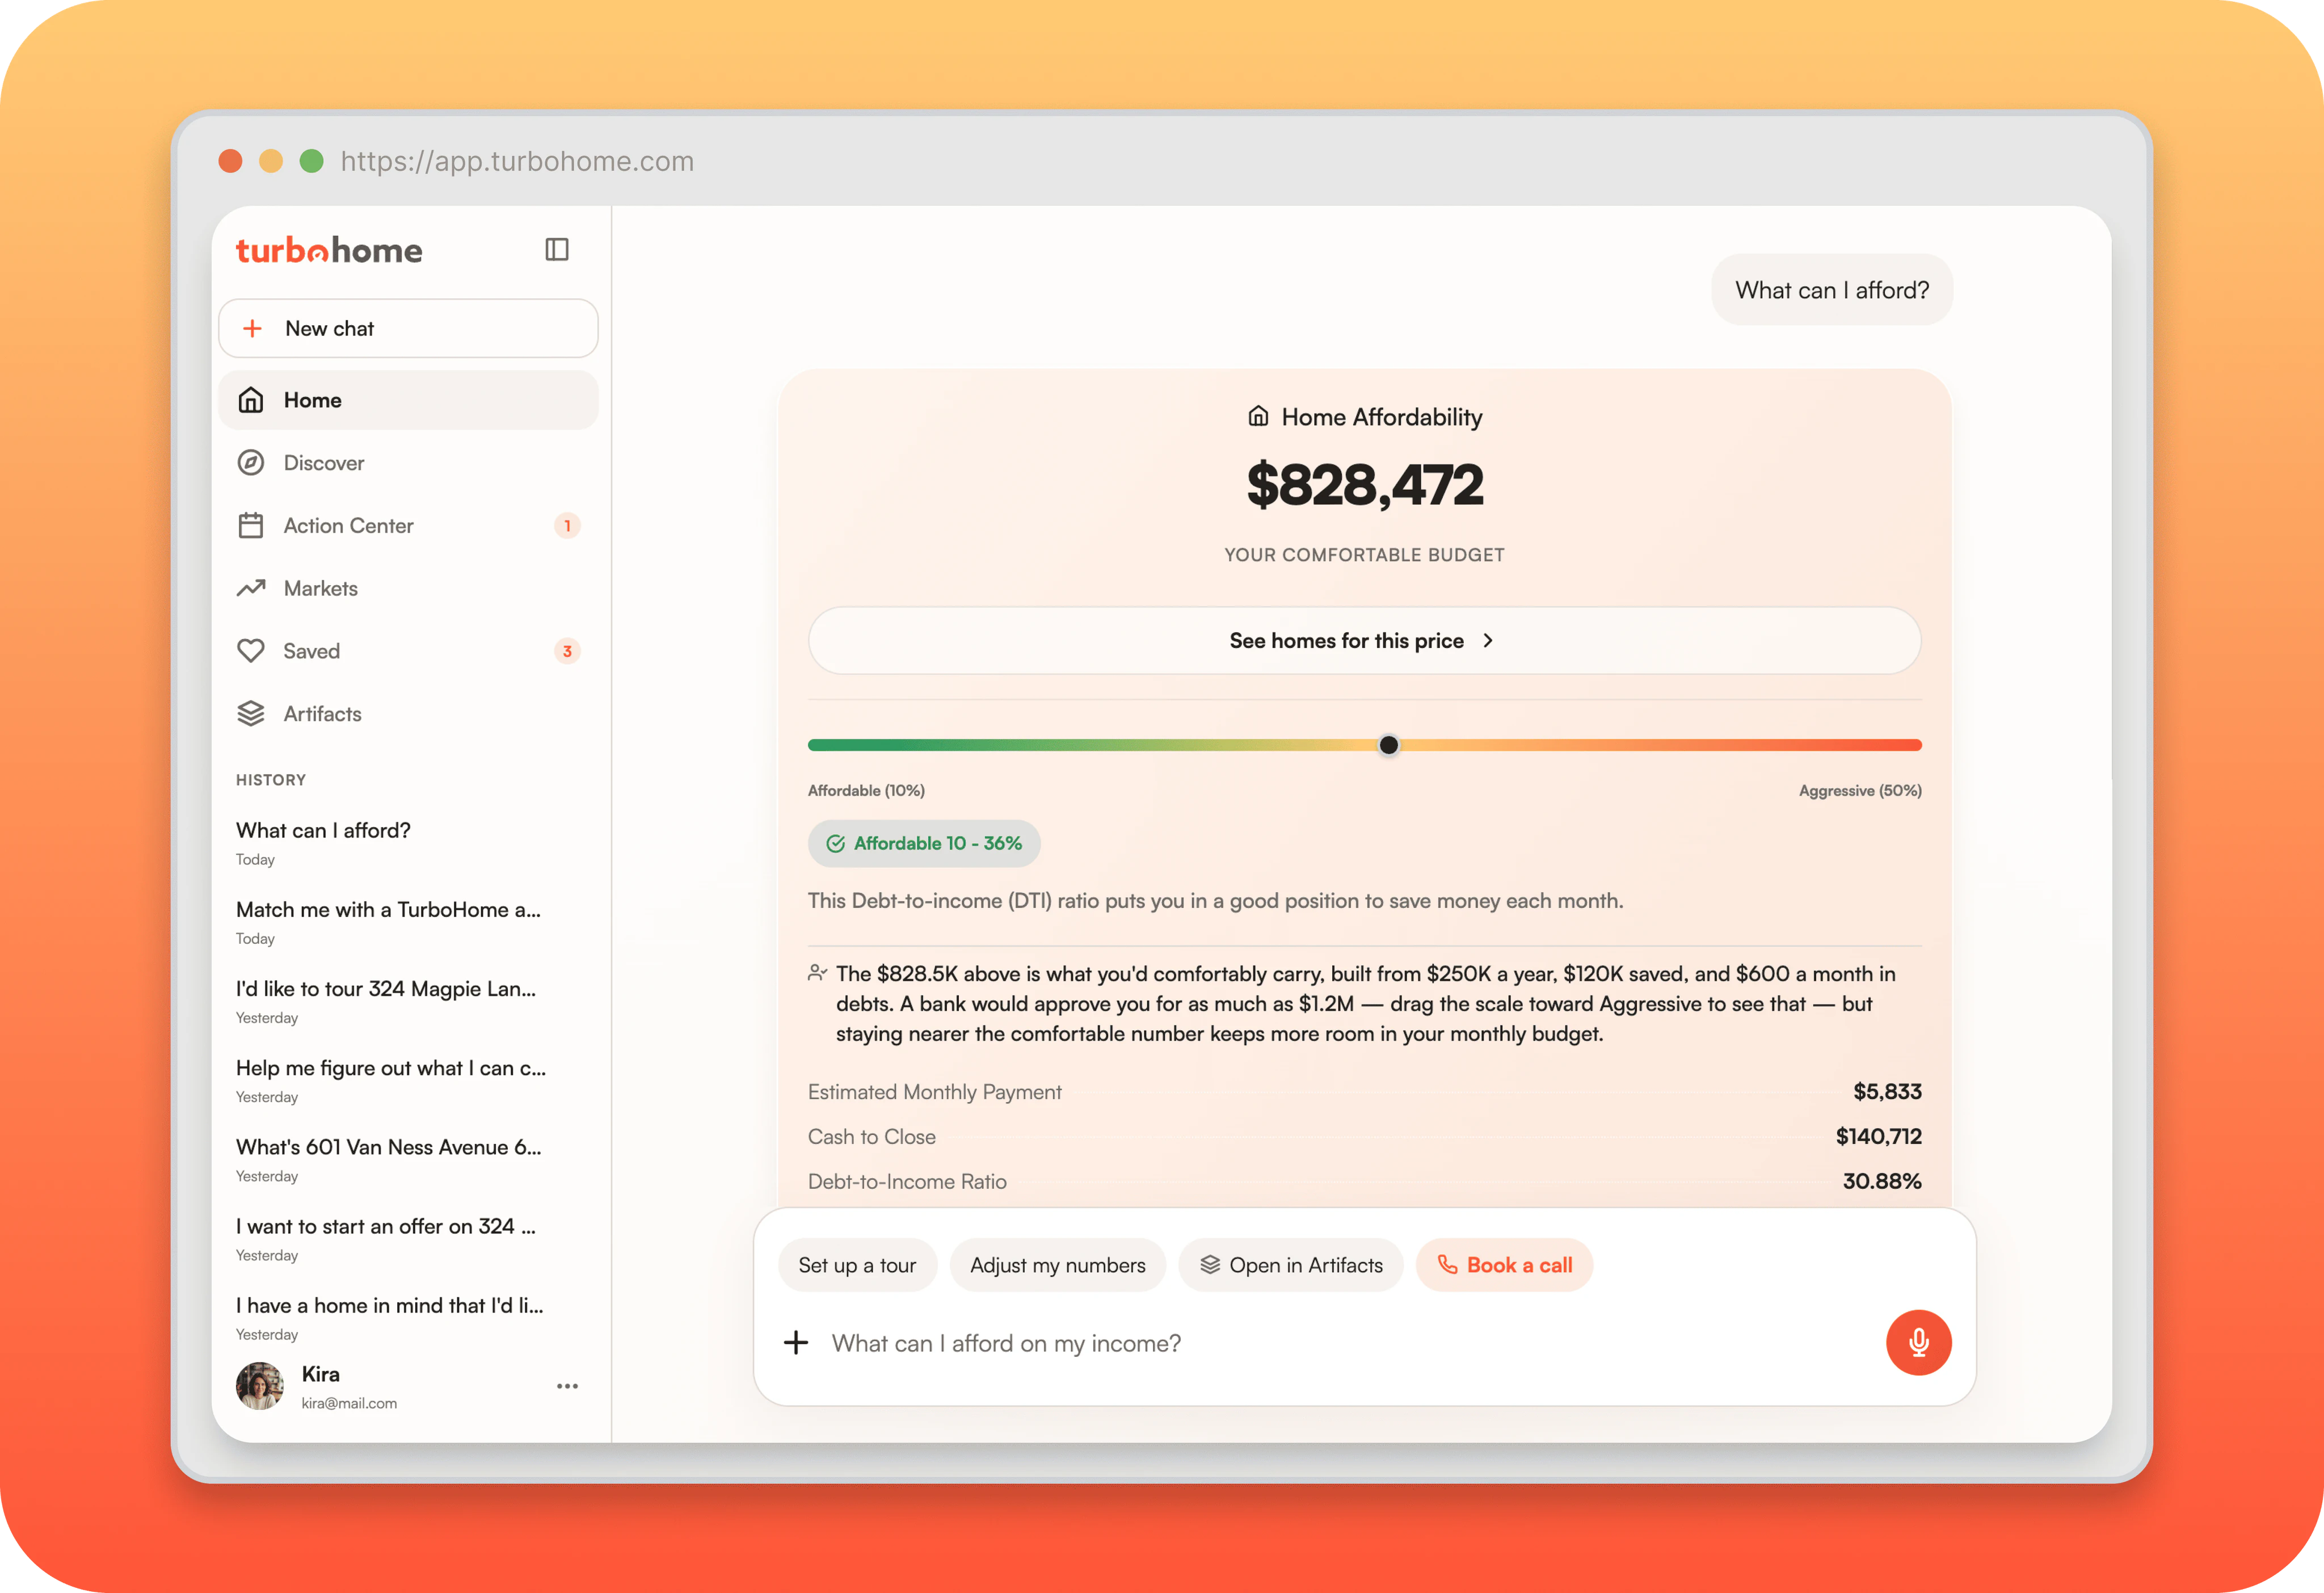Open the Artifacts section
Image resolution: width=2324 pixels, height=1593 pixels.
point(408,714)
